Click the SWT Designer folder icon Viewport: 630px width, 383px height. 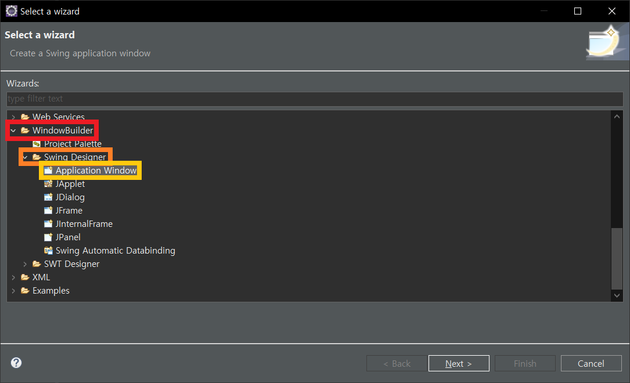tap(37, 264)
